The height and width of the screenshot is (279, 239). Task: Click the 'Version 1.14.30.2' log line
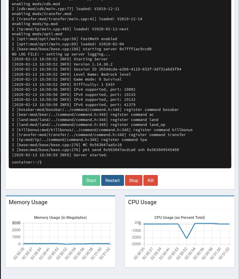(x=62, y=64)
